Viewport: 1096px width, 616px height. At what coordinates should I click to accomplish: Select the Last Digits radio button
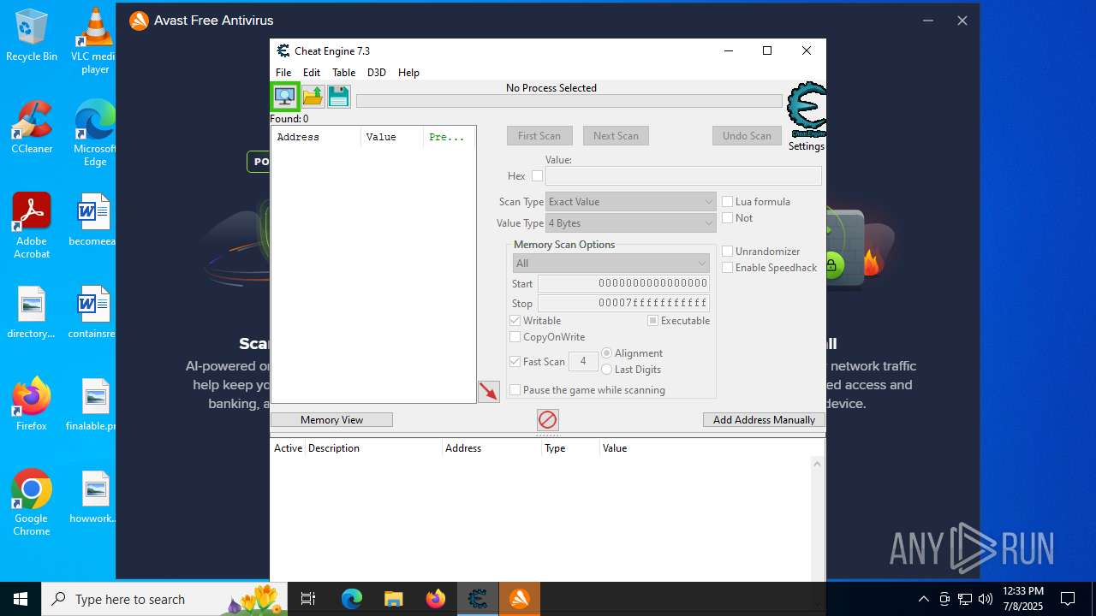click(607, 370)
